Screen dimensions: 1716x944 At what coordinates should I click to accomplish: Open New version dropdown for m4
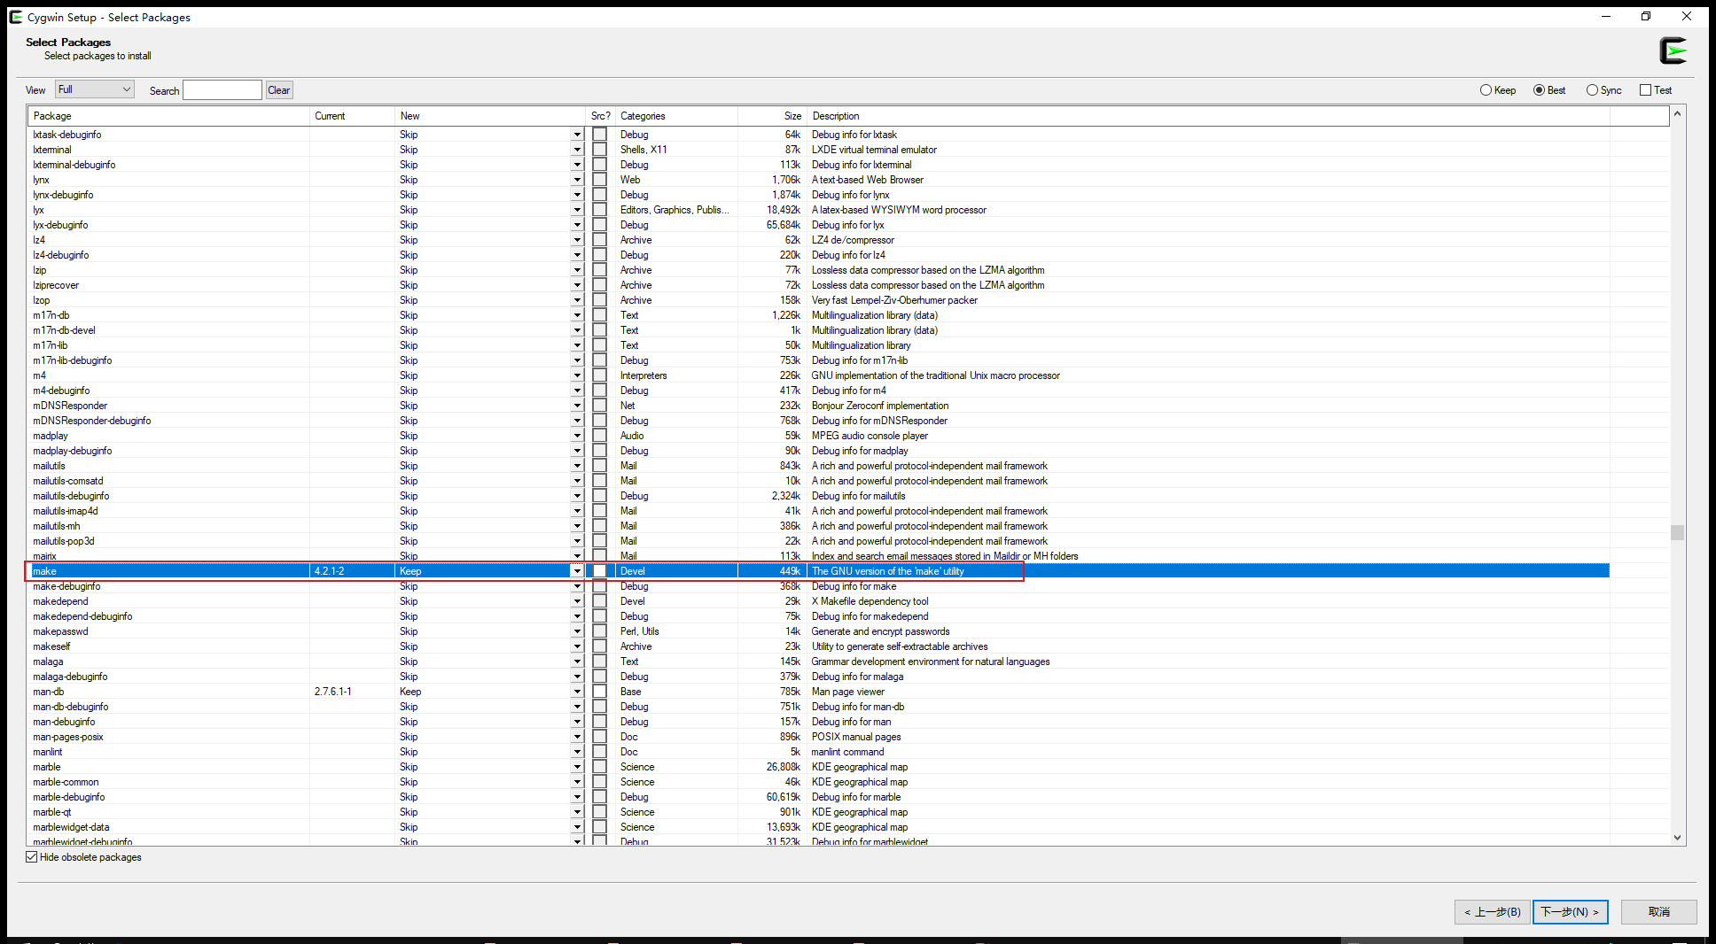click(577, 375)
